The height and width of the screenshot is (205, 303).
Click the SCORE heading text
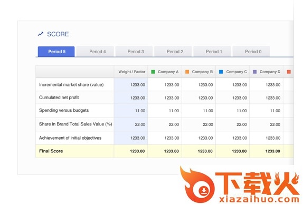tap(58, 34)
